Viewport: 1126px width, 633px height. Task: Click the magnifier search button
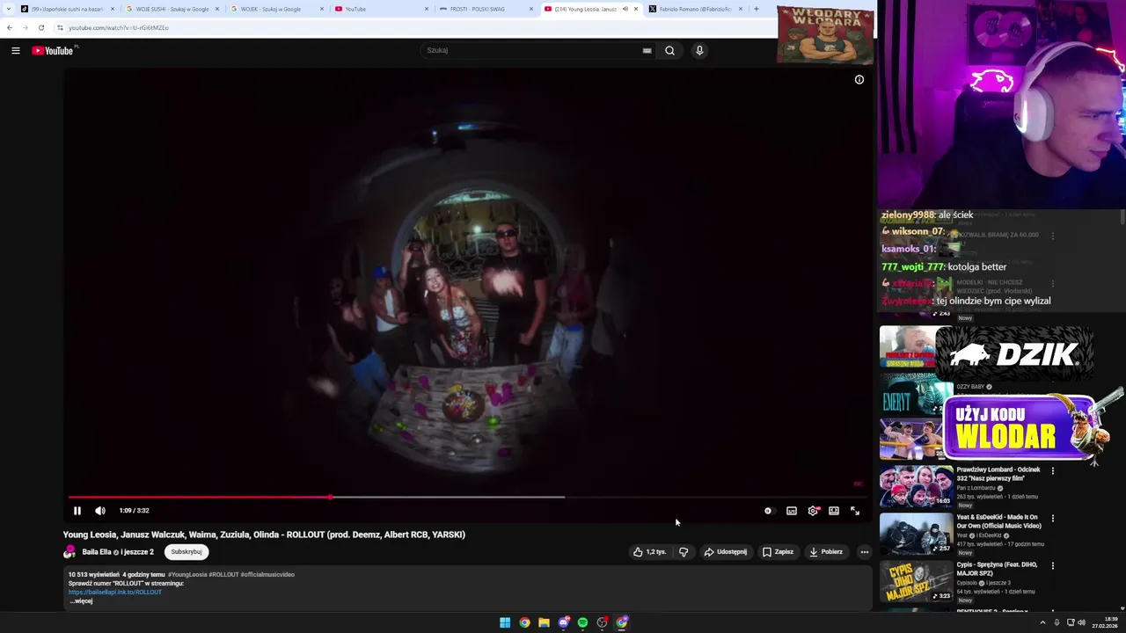click(x=669, y=51)
